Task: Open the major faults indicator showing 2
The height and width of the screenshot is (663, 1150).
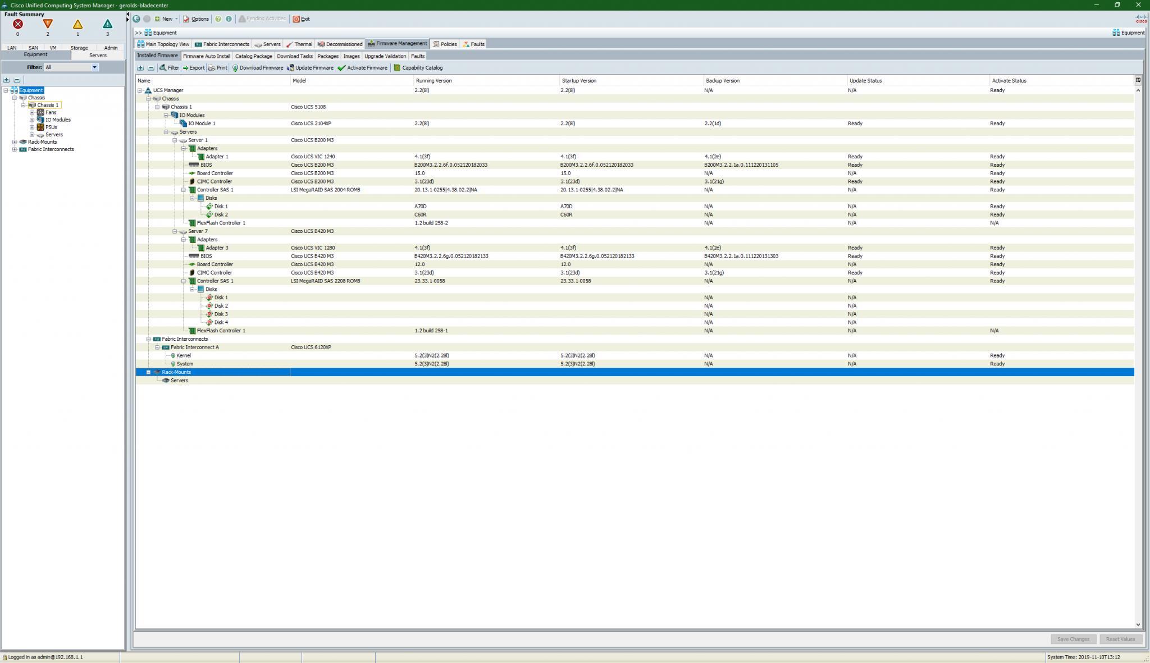Action: (48, 24)
